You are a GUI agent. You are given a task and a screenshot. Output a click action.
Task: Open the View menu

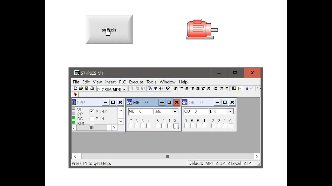(97, 82)
